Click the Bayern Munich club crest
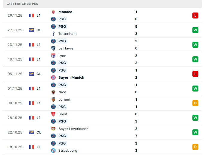The width and height of the screenshot is (205, 155). (53, 77)
